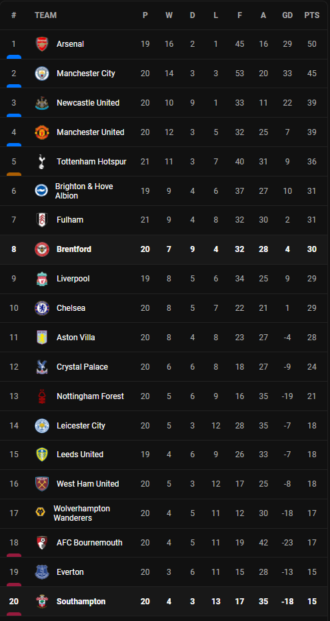Viewport: 330px width, 621px height.
Task: Open the Nottingham Forest team link
Action: coord(90,396)
